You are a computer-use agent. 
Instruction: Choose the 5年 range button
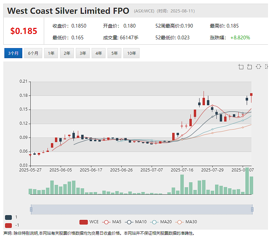(x=114, y=53)
